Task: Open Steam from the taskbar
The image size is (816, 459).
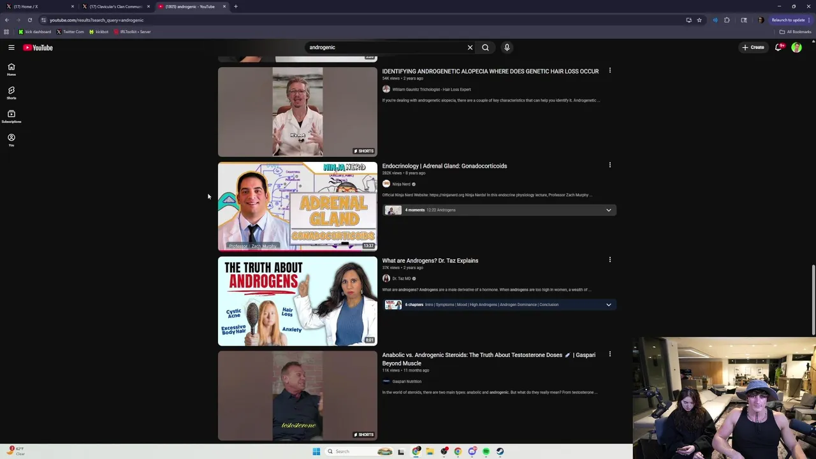Action: coord(500,451)
